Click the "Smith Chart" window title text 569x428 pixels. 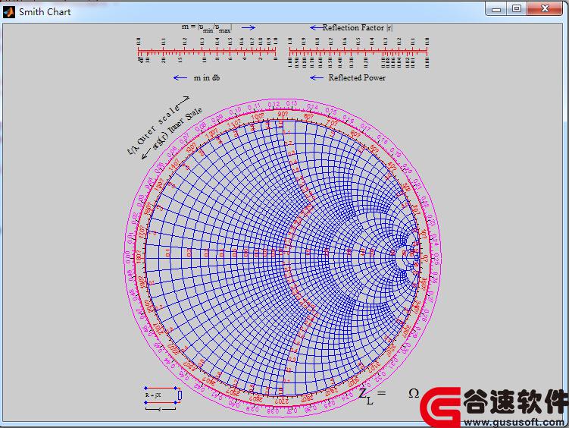coord(45,12)
